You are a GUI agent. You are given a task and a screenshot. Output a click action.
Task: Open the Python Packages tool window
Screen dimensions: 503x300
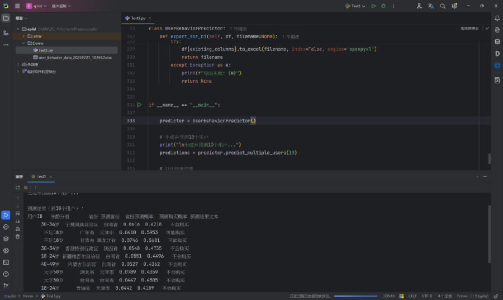click(6, 238)
